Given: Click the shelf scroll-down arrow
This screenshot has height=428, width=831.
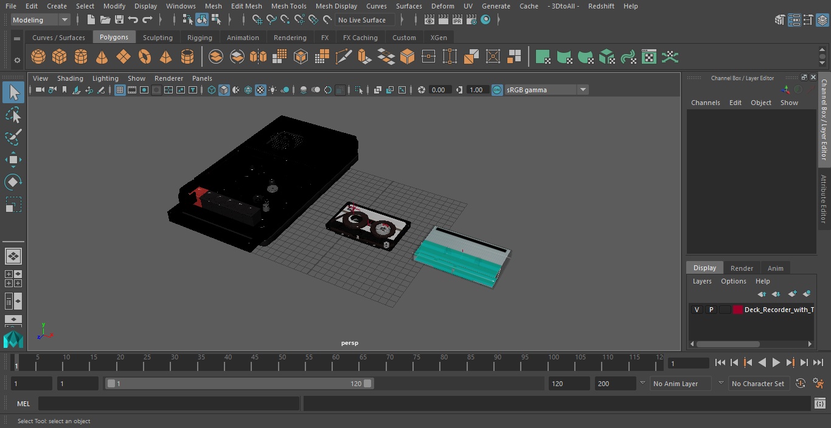Looking at the screenshot, I should (822, 63).
